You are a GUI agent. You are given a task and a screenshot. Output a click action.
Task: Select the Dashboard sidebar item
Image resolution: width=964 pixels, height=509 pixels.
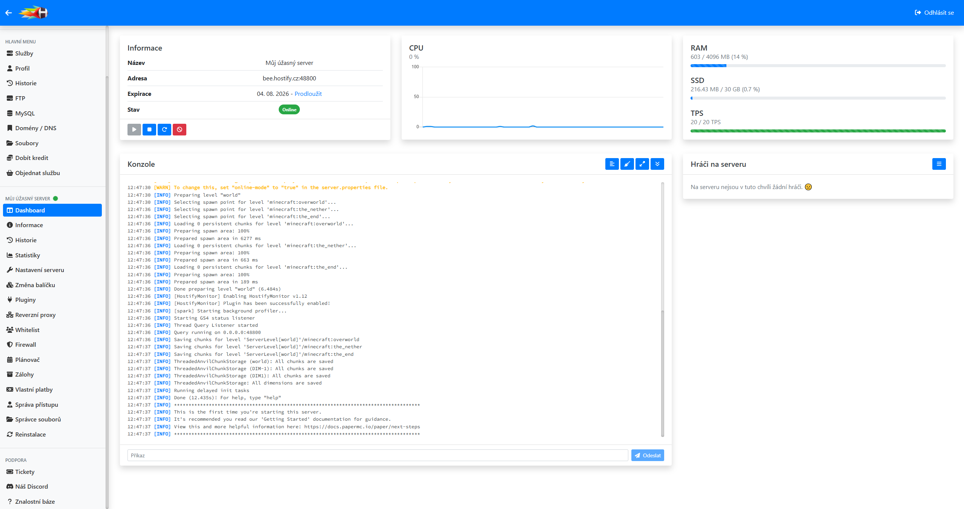click(x=52, y=210)
